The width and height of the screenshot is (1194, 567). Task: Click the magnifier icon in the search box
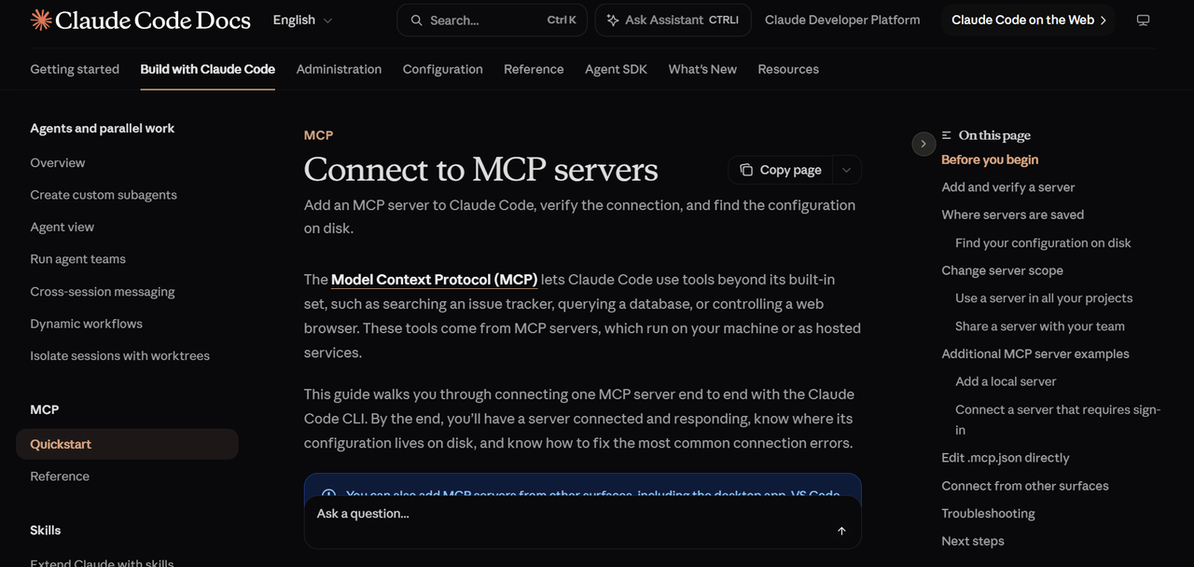click(x=416, y=20)
